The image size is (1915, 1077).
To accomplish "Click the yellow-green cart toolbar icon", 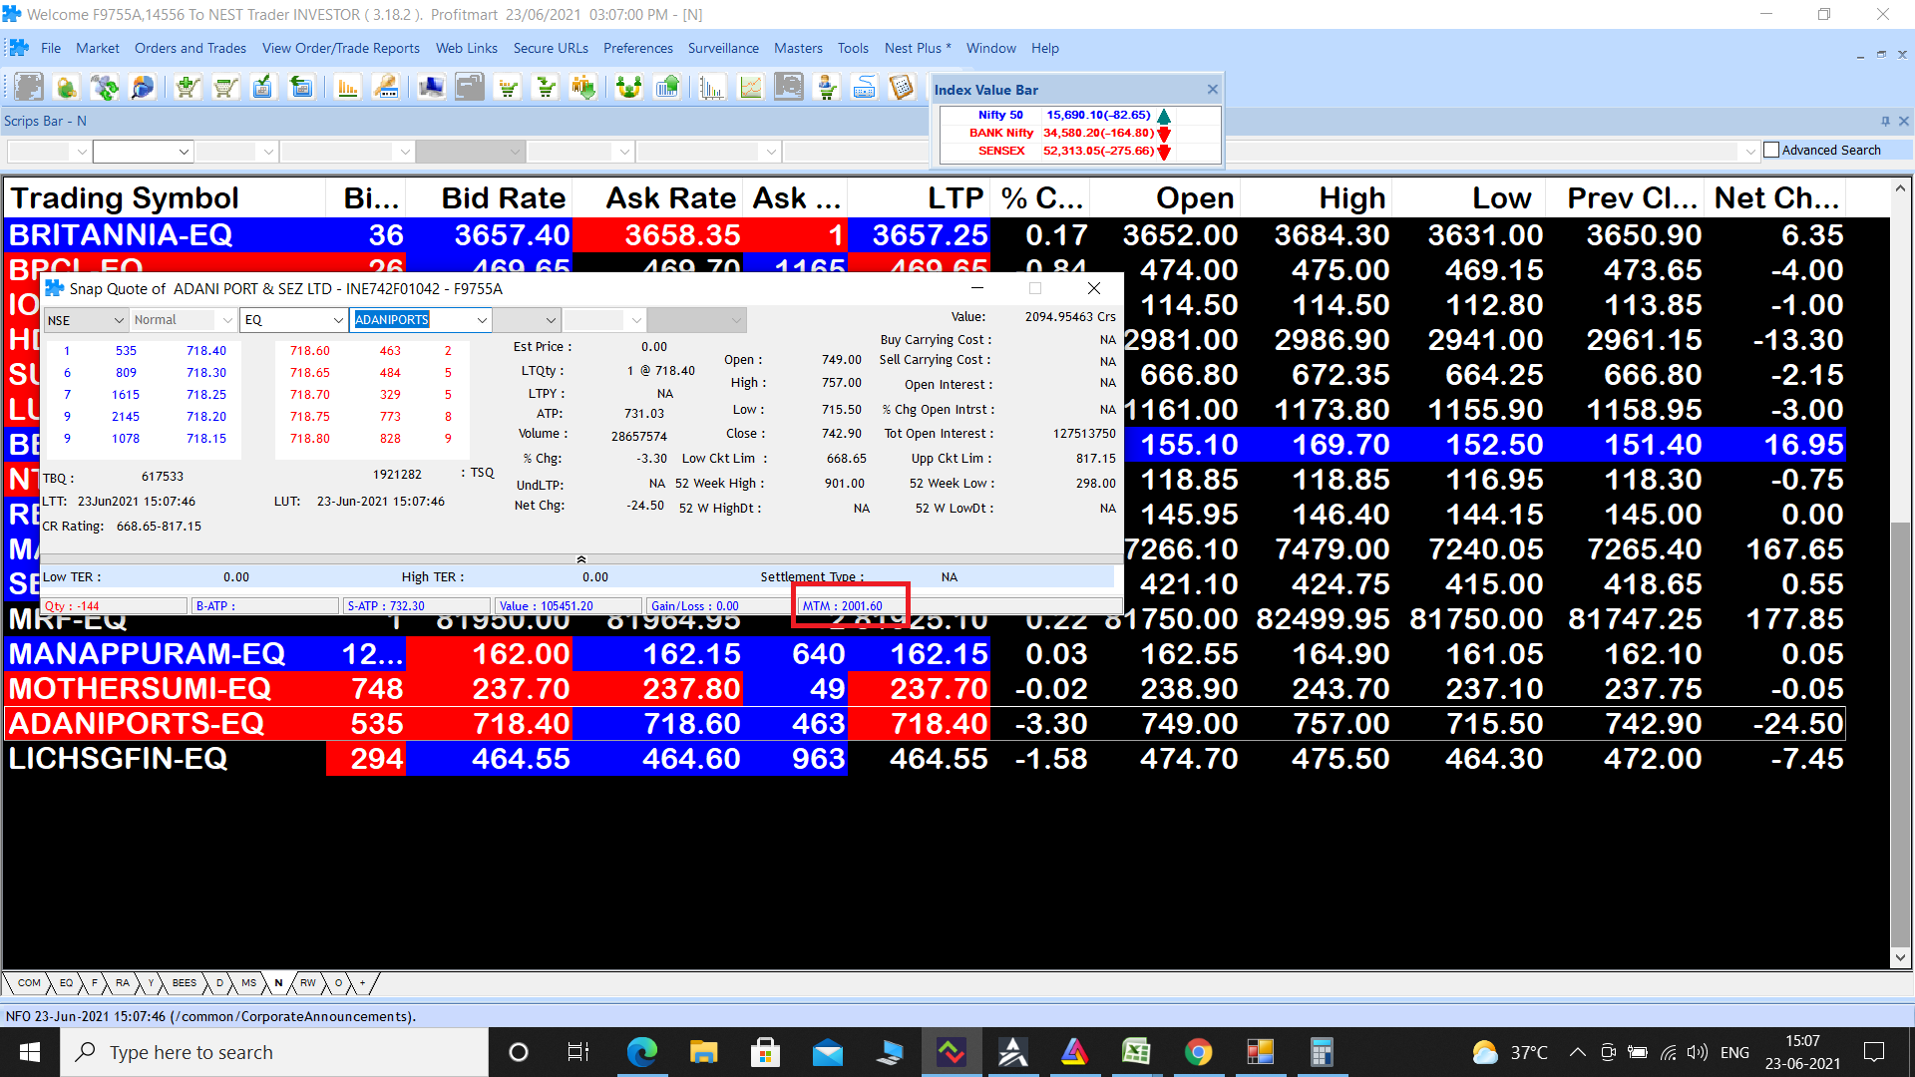I will pos(509,88).
